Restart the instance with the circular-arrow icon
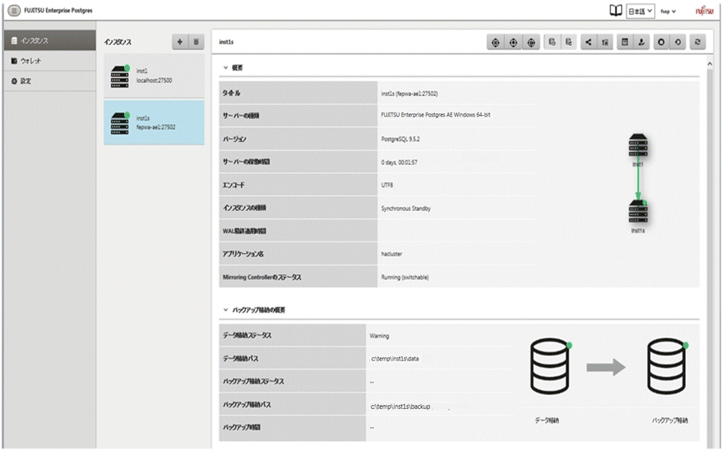Viewport: 722px width, 450px height. [678, 42]
